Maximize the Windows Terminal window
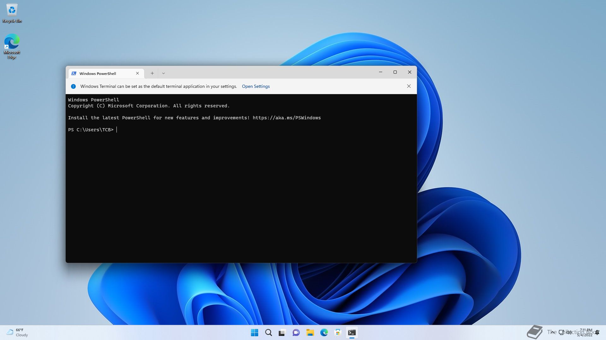606x340 pixels. [395, 72]
